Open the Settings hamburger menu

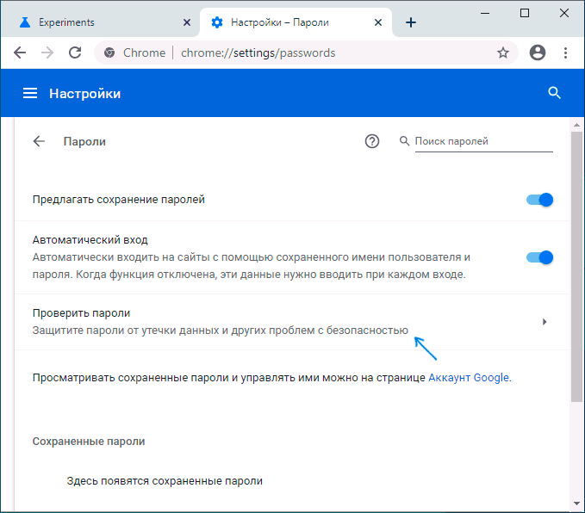(30, 93)
